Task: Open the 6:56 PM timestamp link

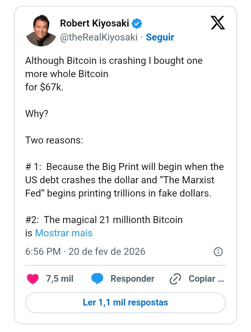Action: pos(85,252)
